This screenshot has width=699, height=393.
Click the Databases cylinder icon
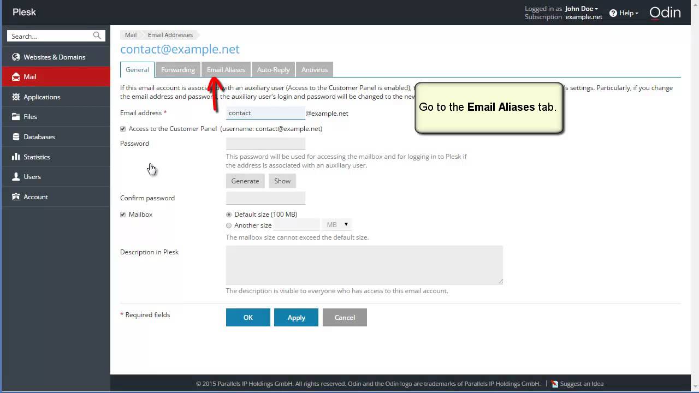16,136
